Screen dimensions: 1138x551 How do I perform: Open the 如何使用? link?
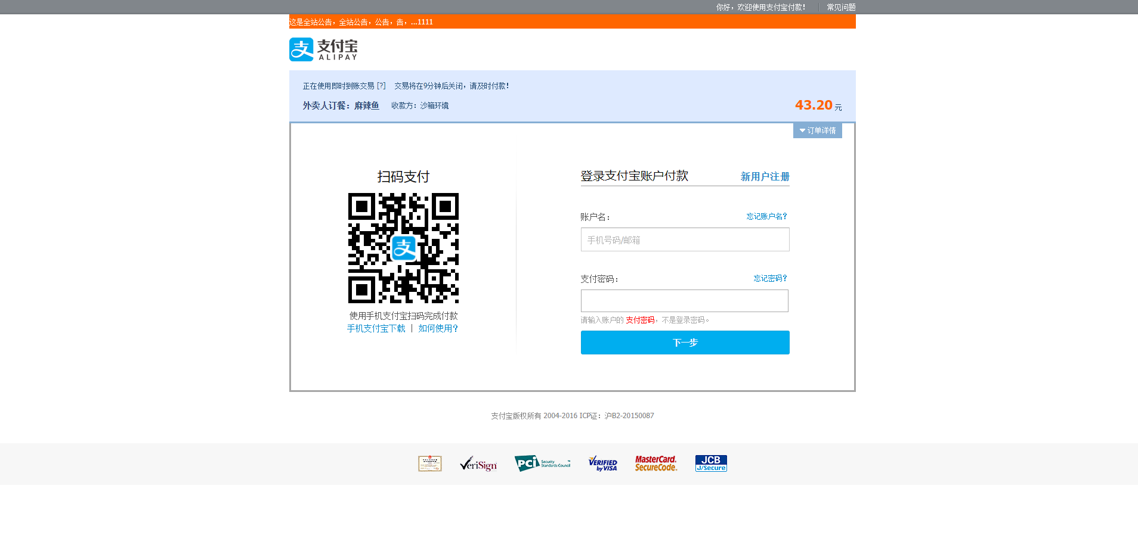point(438,328)
